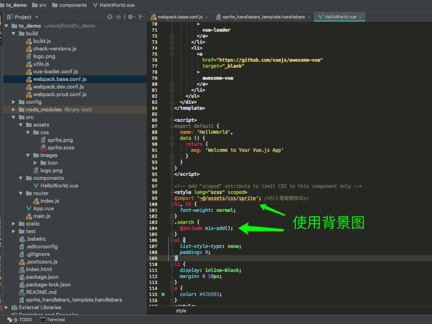Open the Project panel settings gear

point(131,17)
